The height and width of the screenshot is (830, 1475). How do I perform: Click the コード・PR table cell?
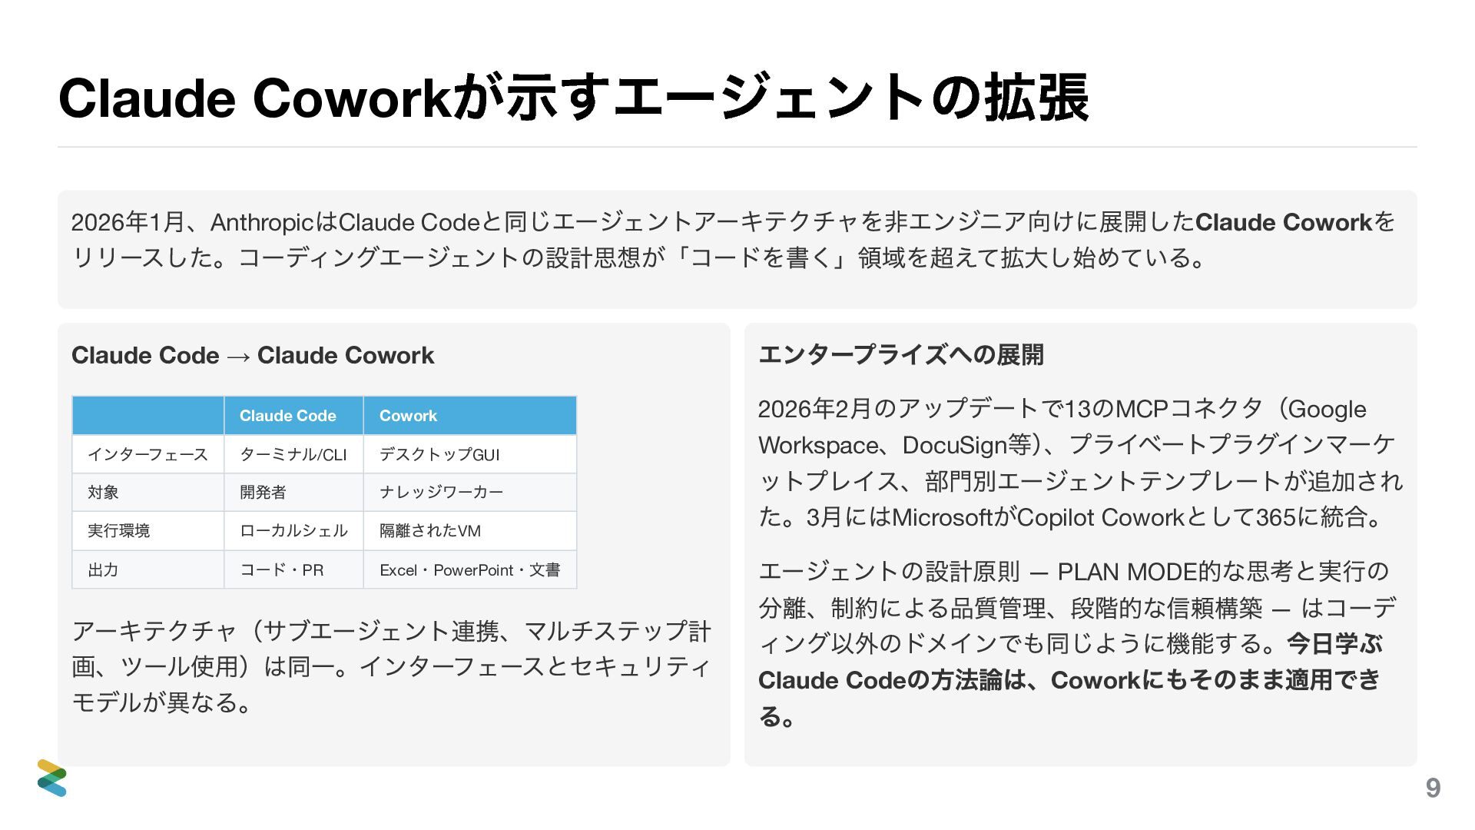point(281,569)
